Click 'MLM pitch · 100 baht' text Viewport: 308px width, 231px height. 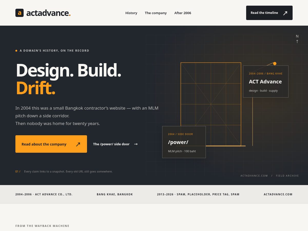point(182,151)
